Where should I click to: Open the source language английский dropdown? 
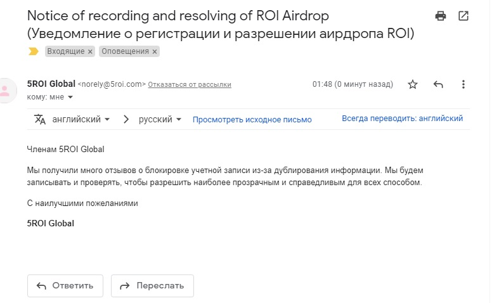[81, 119]
